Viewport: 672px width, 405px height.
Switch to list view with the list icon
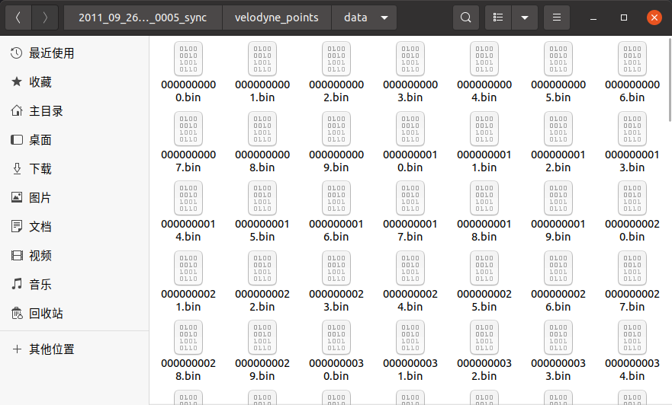(498, 18)
